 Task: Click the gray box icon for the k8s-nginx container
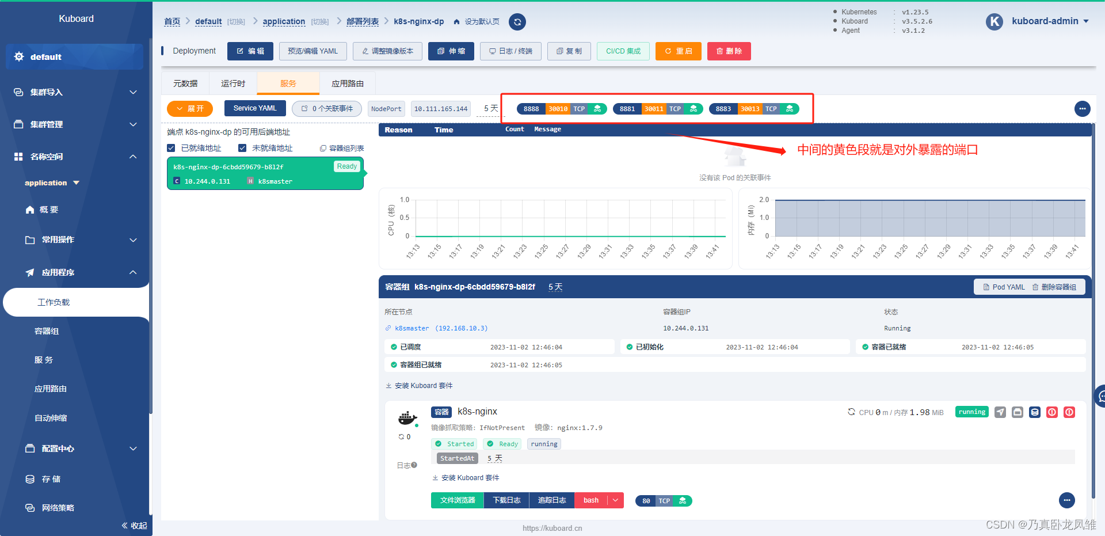point(1018,412)
